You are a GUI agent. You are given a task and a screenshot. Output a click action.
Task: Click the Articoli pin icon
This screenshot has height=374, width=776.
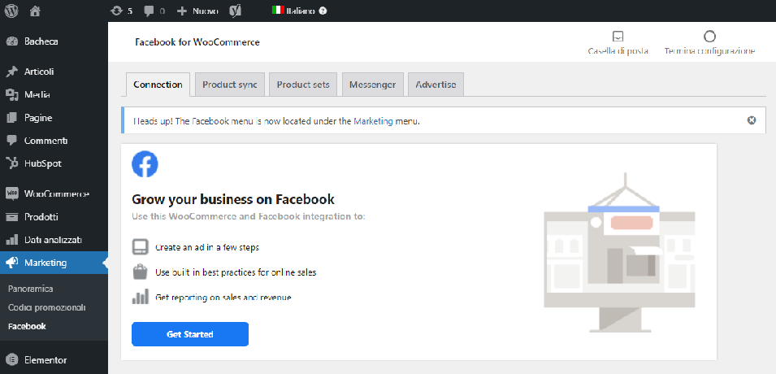click(x=12, y=72)
